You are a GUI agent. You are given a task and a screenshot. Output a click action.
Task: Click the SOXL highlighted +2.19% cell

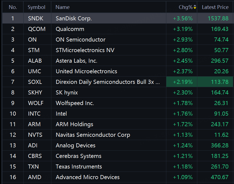[x=182, y=82]
